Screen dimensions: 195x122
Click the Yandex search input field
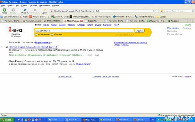(84, 31)
